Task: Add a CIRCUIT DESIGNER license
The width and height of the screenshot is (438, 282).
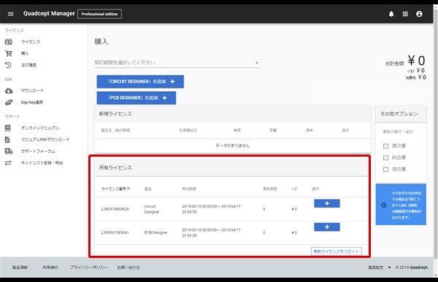Action: click(x=140, y=82)
